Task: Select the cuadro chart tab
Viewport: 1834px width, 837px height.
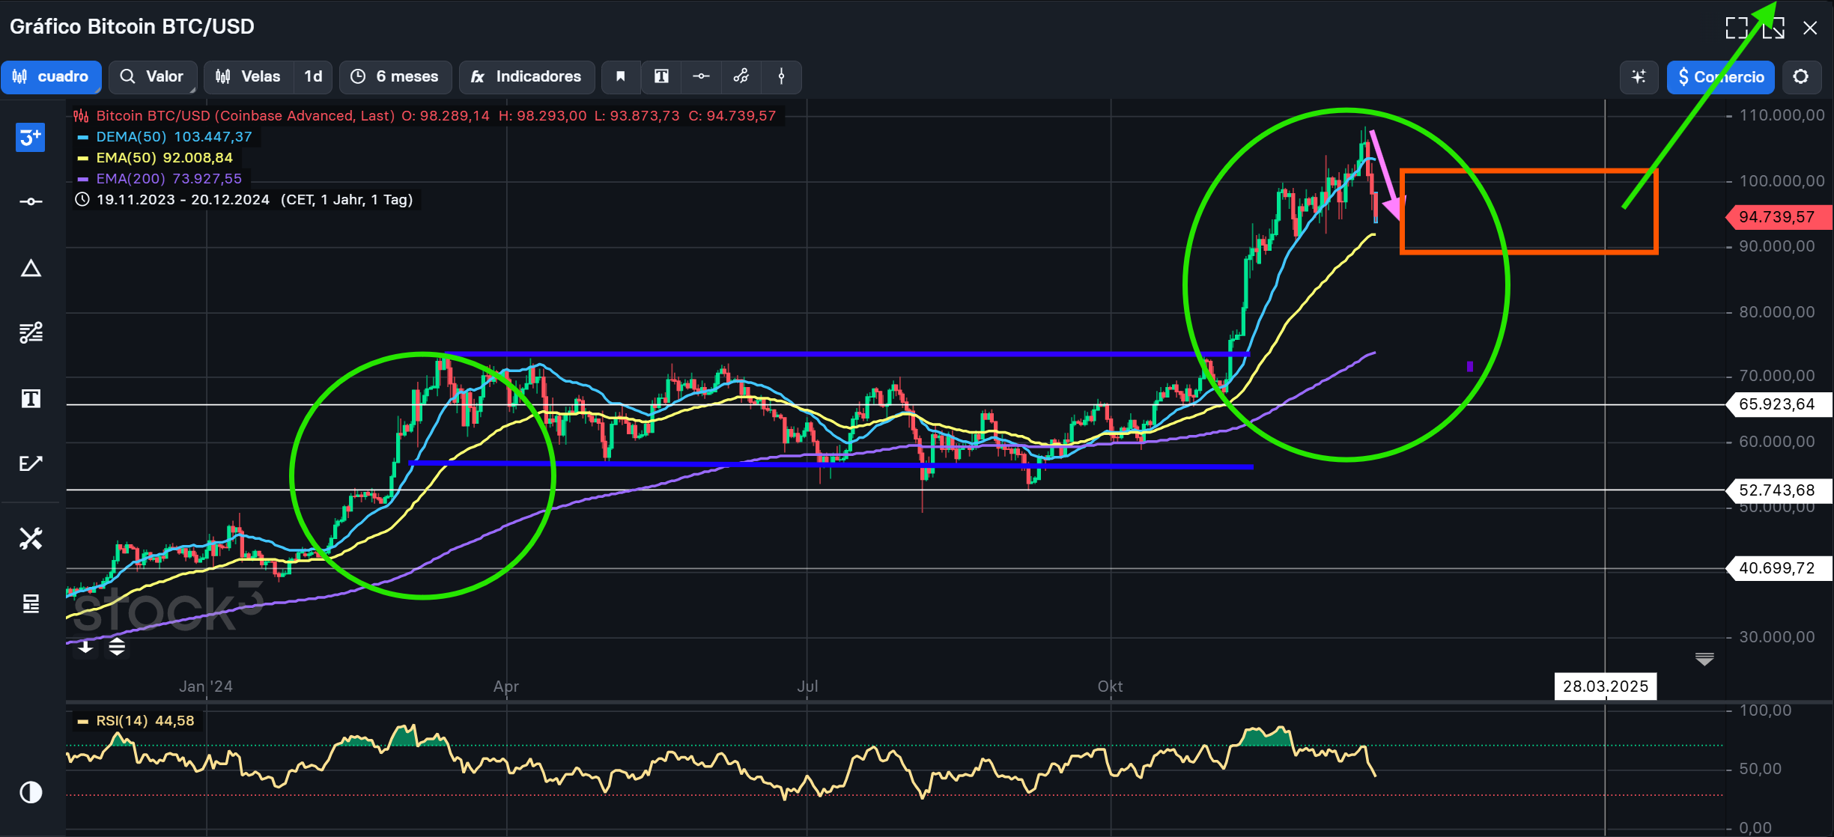Action: coord(51,77)
